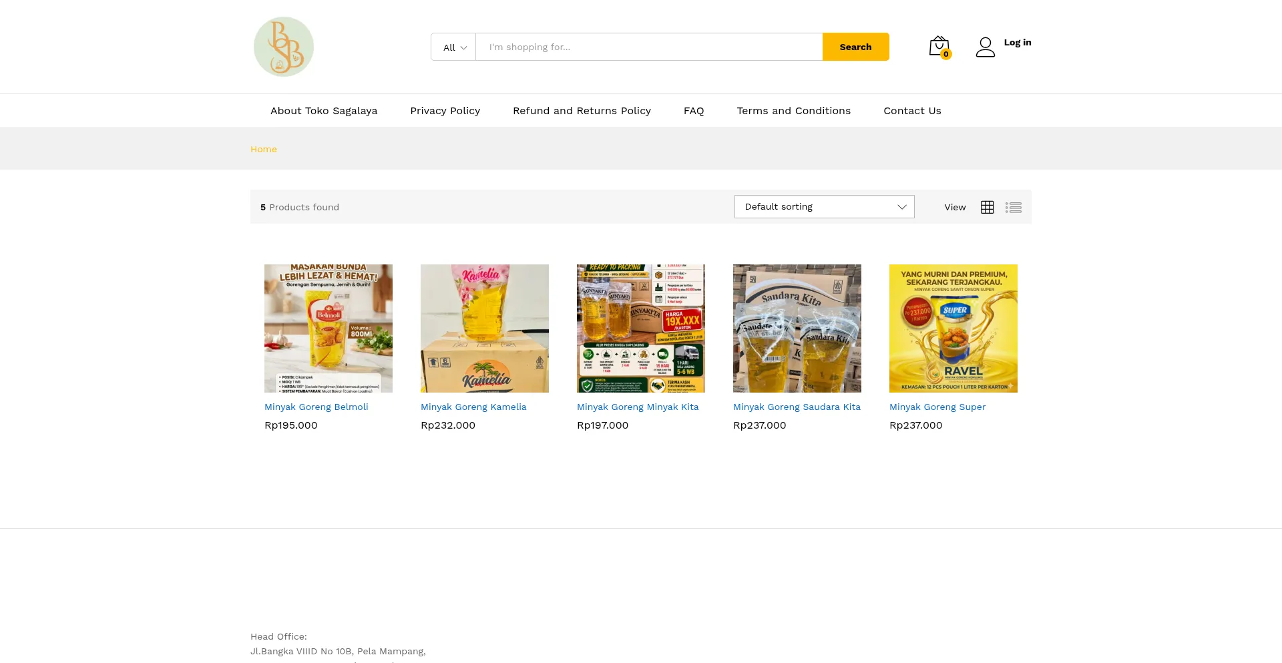Click the Toko Sagalaya logo
This screenshot has height=663, width=1282.
[284, 47]
